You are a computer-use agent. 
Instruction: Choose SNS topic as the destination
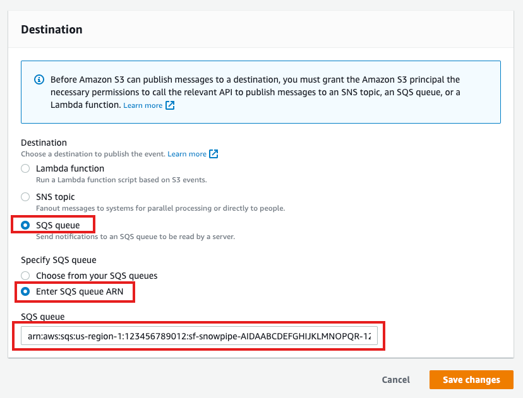click(x=25, y=197)
